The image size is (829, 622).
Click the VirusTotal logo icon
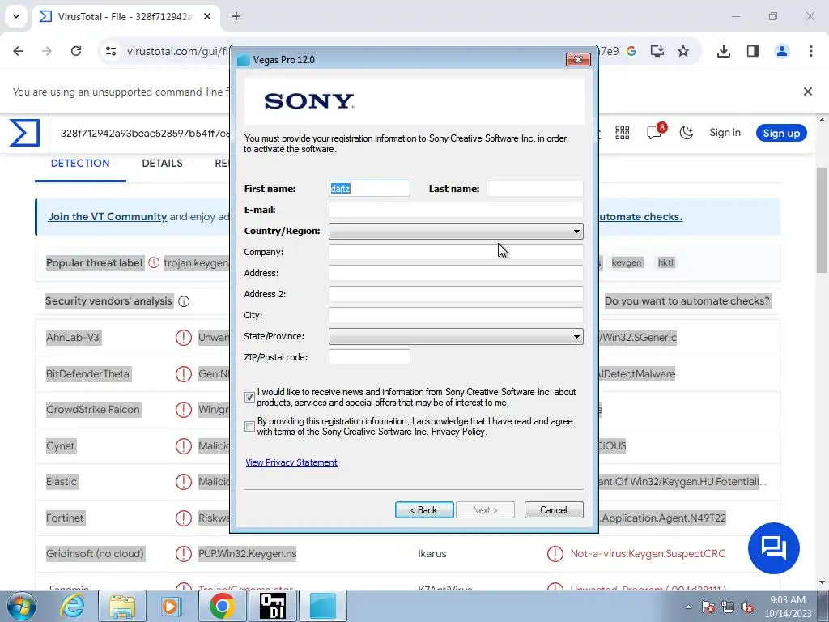click(24, 132)
